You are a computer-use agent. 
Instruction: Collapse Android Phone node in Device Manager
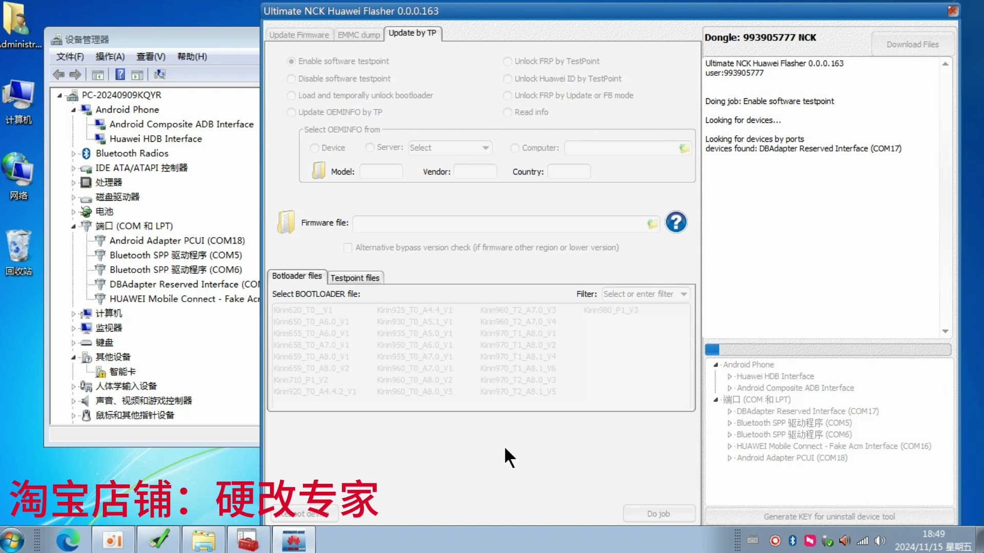pyautogui.click(x=73, y=110)
